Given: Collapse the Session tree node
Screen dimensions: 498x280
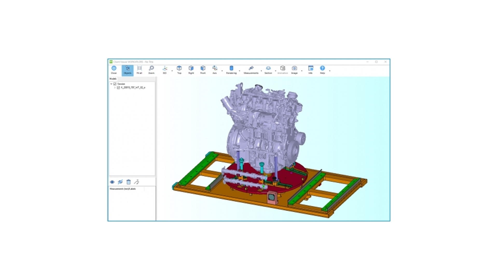Looking at the screenshot, I should (x=111, y=84).
